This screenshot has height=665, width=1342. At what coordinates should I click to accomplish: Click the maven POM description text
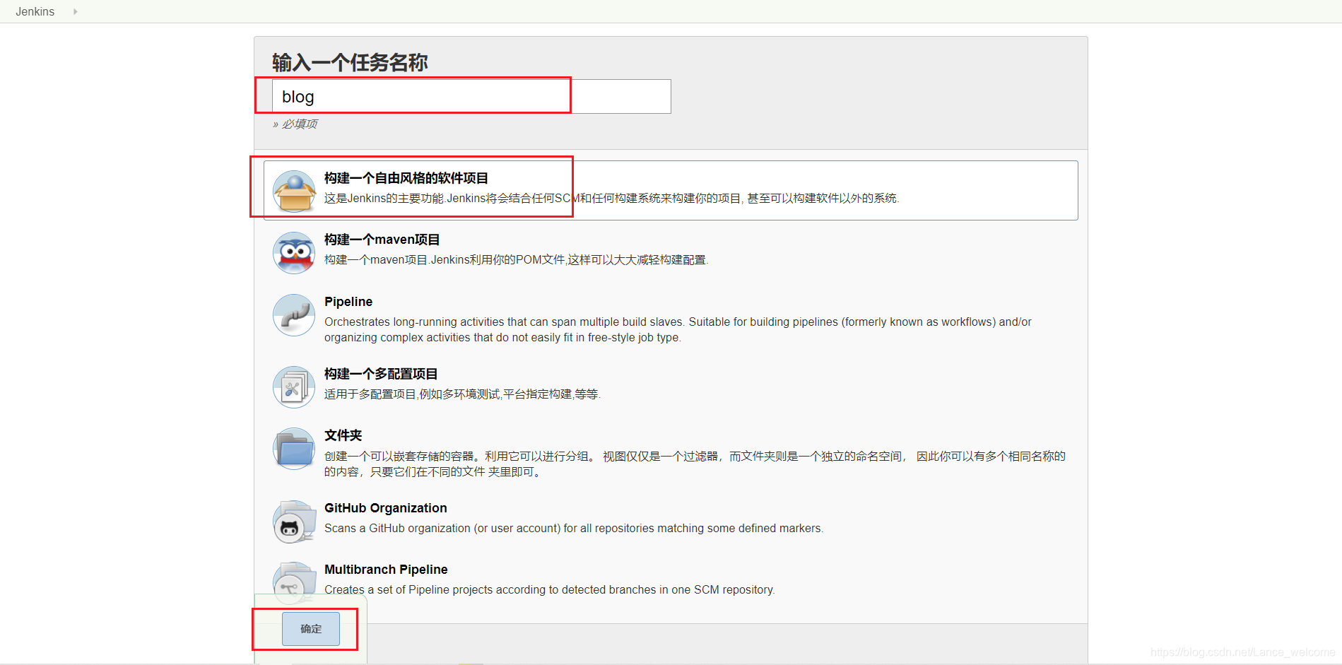pos(517,260)
